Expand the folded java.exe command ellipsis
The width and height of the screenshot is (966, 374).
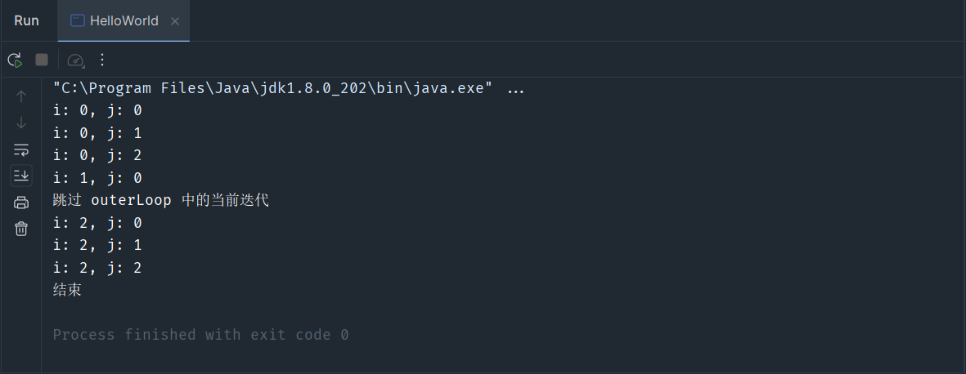tap(515, 89)
